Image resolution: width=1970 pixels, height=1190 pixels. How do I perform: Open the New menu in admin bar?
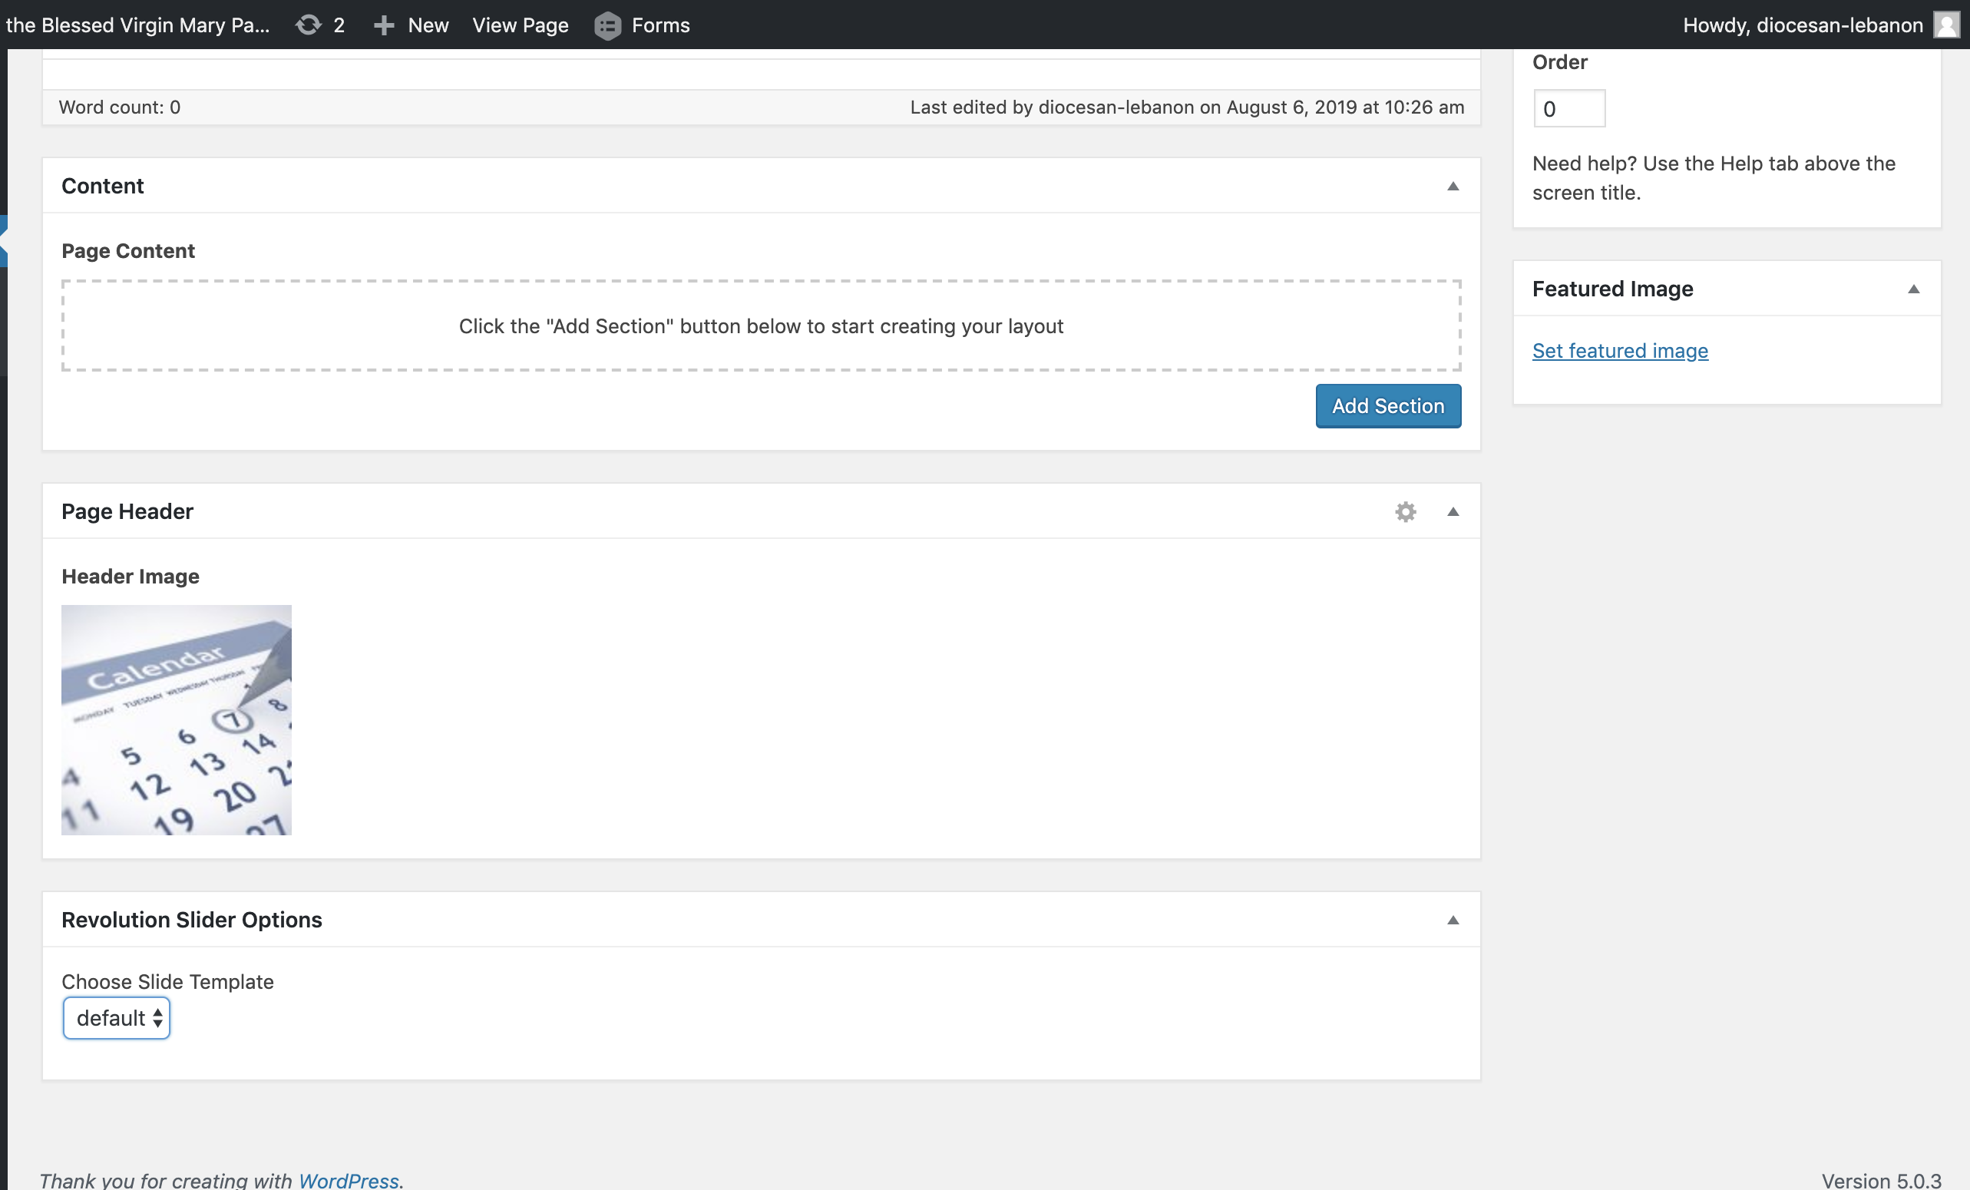point(428,25)
